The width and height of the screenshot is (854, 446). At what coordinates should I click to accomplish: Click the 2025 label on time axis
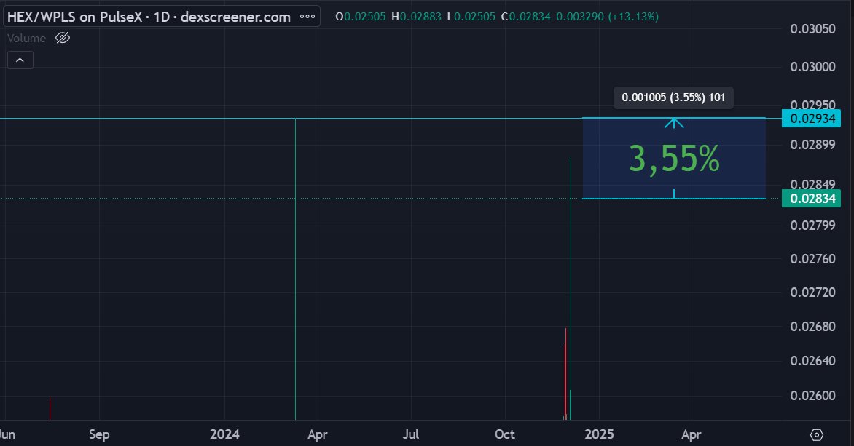pyautogui.click(x=599, y=434)
